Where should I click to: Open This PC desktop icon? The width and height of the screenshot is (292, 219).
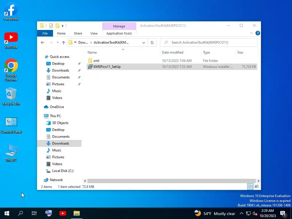tap(11, 153)
